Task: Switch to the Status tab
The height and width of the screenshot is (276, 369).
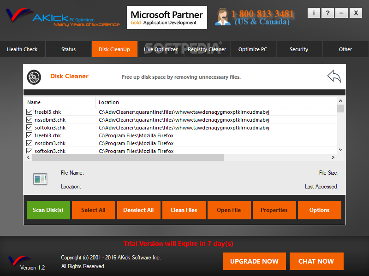Action: coord(68,49)
